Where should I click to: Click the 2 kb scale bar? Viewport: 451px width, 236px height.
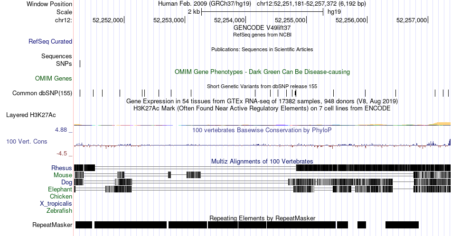pyautogui.click(x=263, y=12)
